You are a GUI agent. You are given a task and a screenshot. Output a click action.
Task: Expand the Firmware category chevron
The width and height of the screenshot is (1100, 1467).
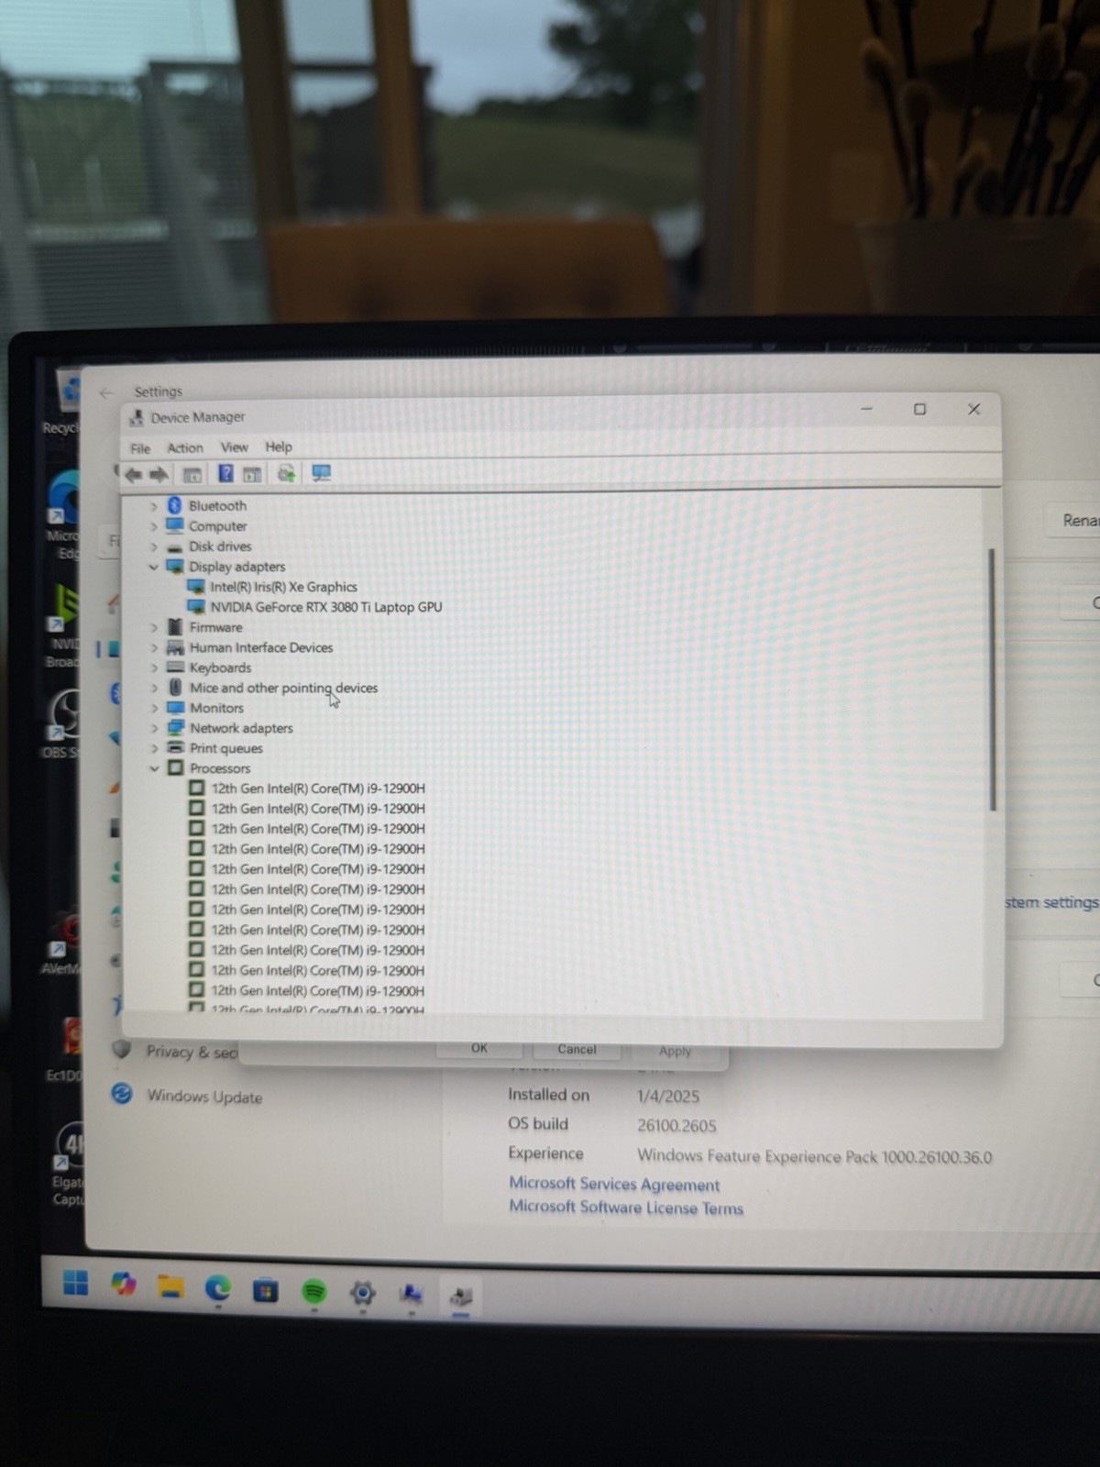[x=154, y=627]
